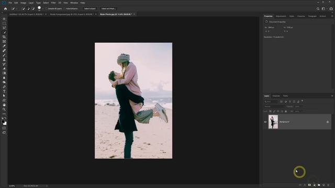Select the Hand tool
Screen dimensions: 335x188
tap(4, 105)
